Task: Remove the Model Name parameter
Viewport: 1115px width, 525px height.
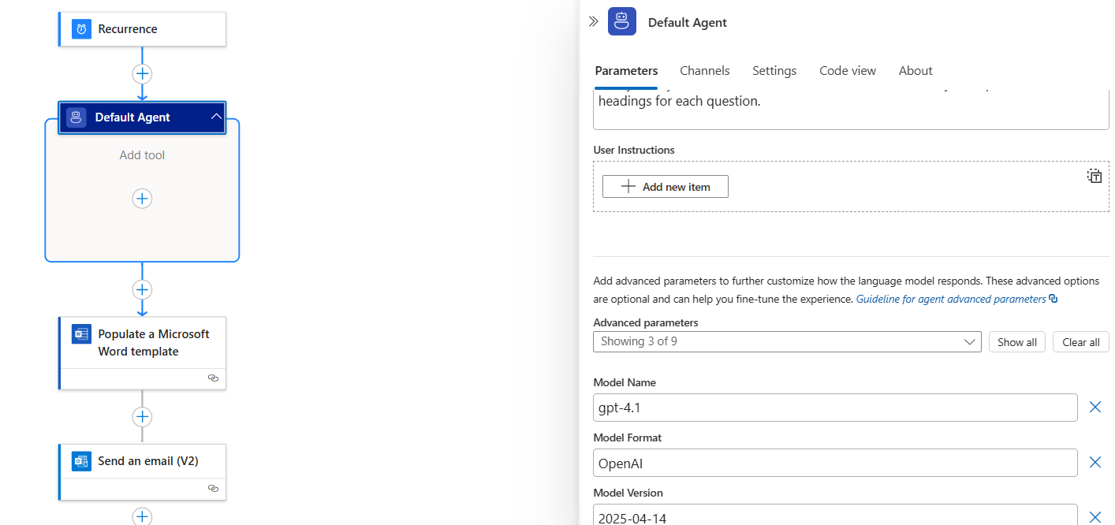Action: tap(1095, 407)
